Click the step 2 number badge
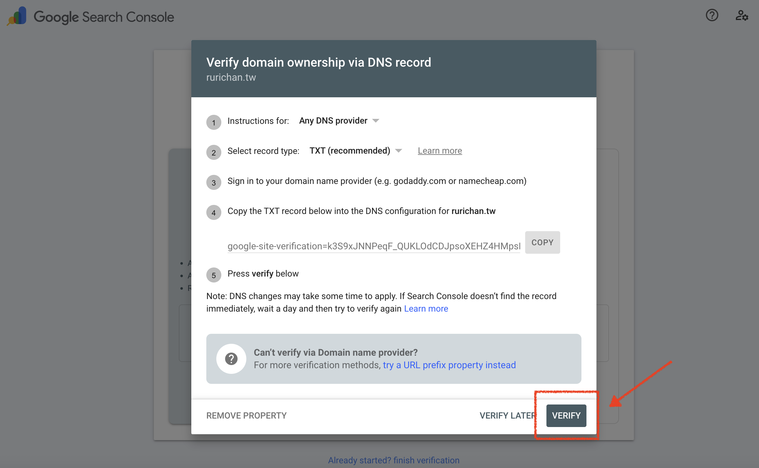Screen dimensions: 759x468 [x=214, y=152]
